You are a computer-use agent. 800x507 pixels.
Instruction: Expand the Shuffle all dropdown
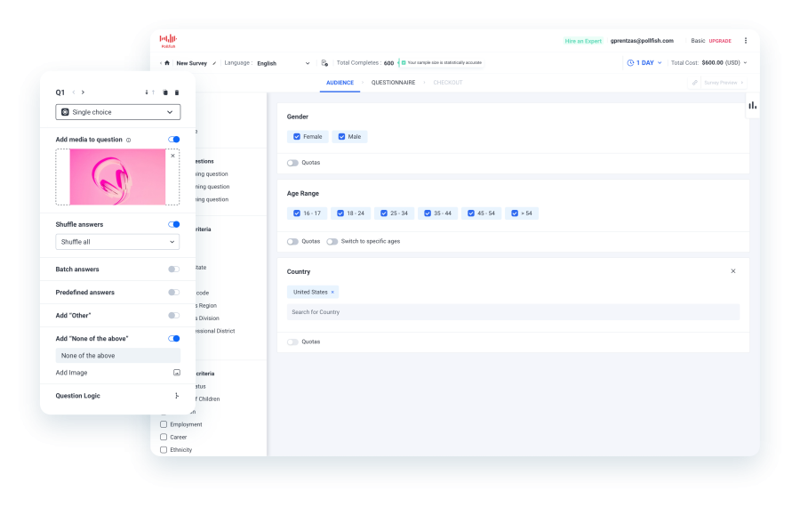117,242
